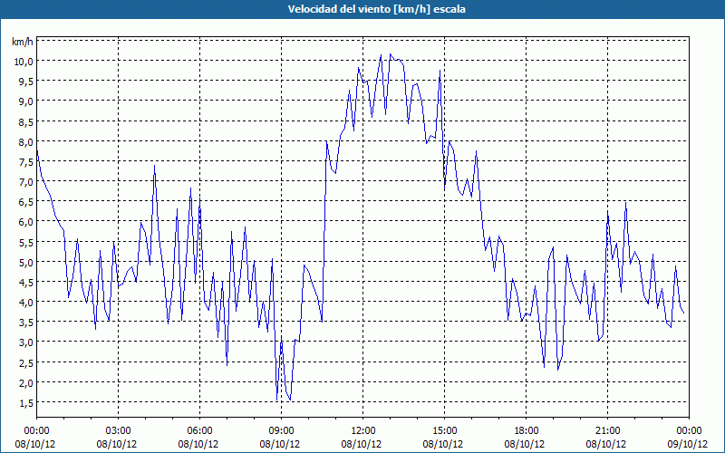Click the 'km/h' unit label
725x453 pixels.
click(x=23, y=42)
